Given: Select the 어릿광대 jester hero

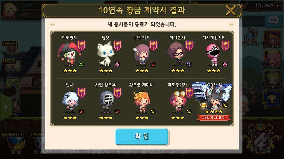Looking at the screenshot, I should 69,54.
